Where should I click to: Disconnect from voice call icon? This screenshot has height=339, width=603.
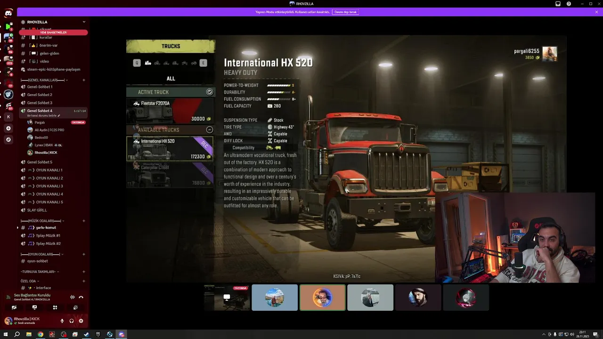(81, 297)
